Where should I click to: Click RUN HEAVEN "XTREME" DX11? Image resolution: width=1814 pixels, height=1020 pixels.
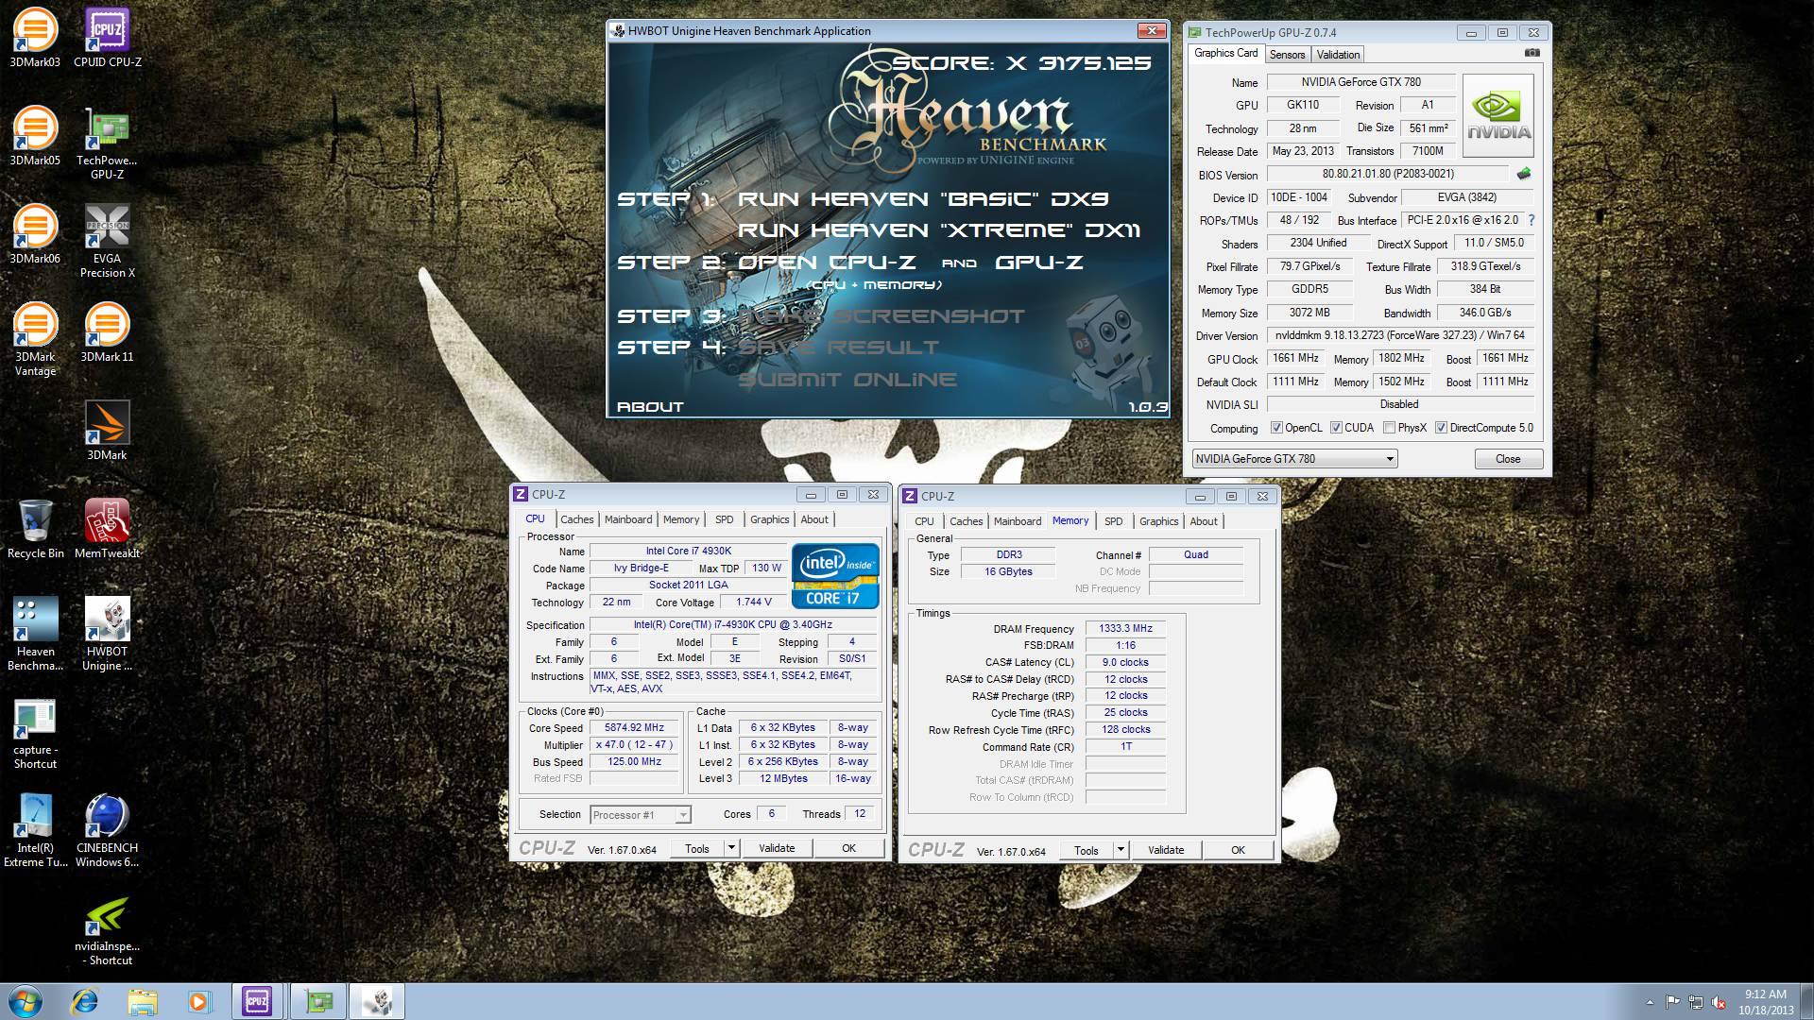939,230
